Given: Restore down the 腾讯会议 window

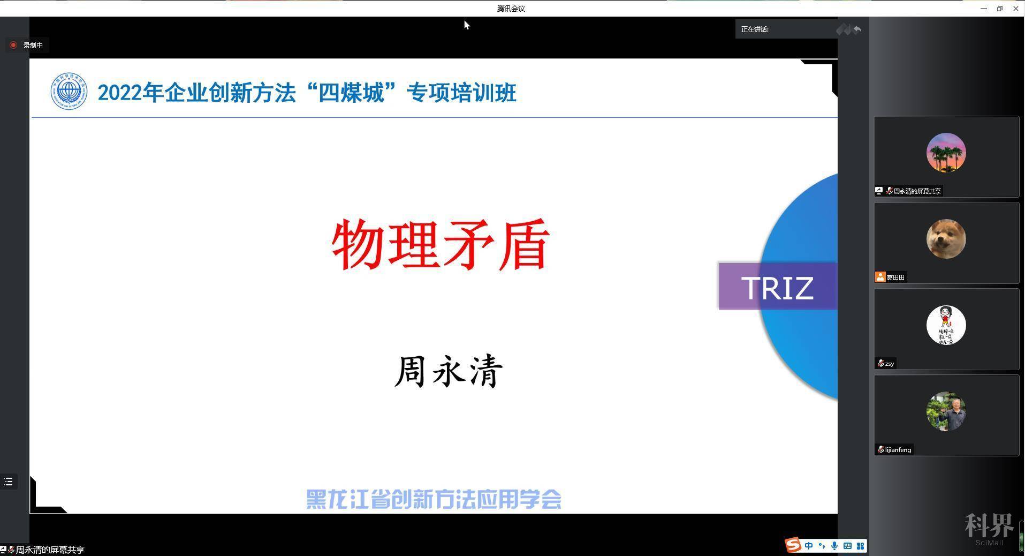Looking at the screenshot, I should [999, 9].
